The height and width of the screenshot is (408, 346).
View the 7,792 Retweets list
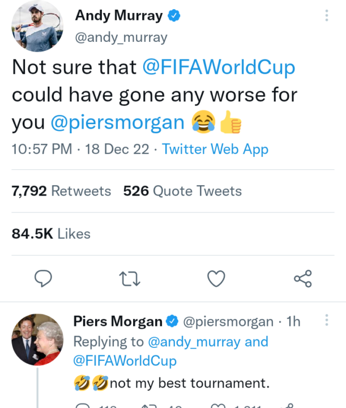click(x=61, y=192)
